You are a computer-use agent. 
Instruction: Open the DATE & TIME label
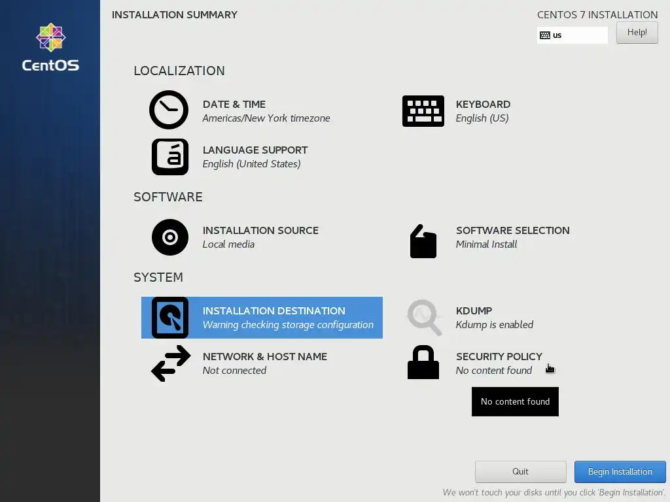click(234, 104)
